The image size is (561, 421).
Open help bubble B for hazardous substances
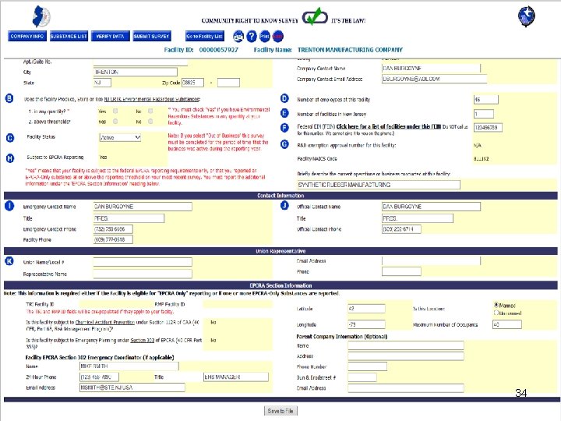pos(9,98)
